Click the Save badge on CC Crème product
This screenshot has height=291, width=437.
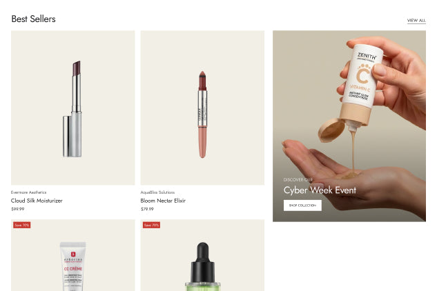21,225
